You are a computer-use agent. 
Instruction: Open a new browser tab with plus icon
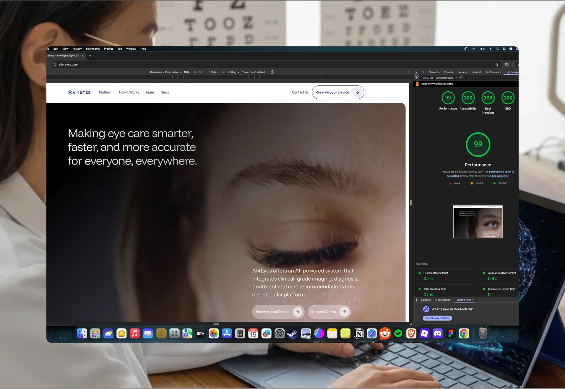pyautogui.click(x=90, y=56)
